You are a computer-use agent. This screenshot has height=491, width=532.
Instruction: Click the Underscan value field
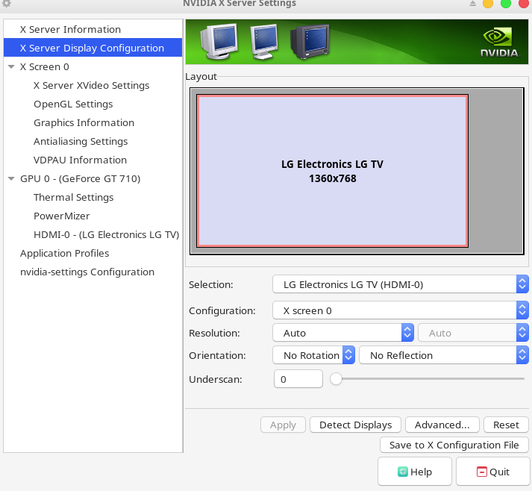click(x=298, y=379)
